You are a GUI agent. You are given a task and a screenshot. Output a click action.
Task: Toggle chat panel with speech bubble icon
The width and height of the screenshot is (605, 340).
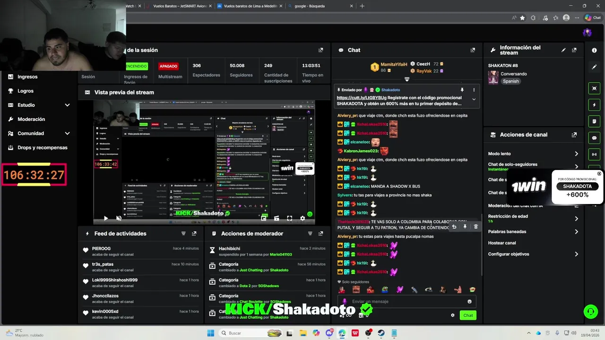[x=594, y=138]
